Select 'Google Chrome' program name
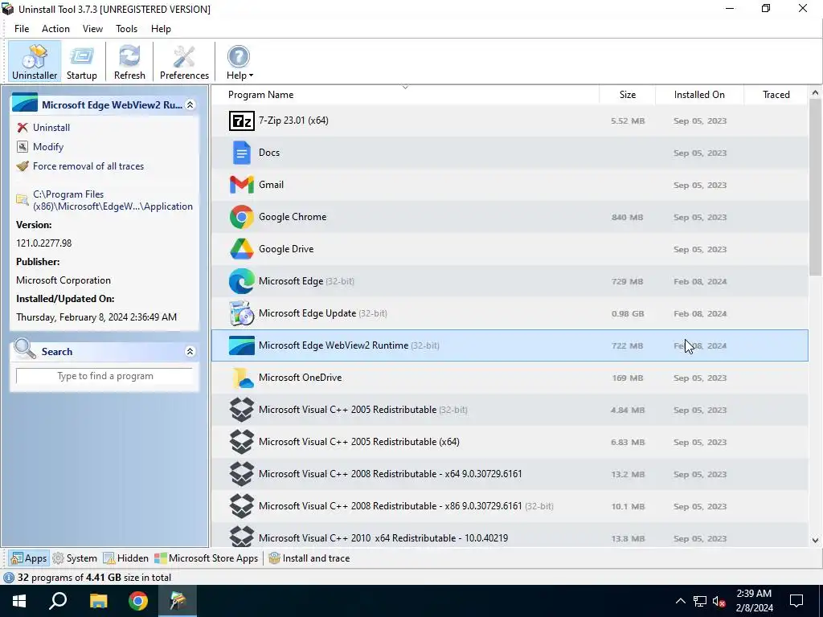 pos(293,217)
